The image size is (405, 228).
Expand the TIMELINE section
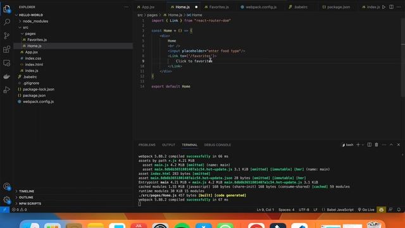(73, 191)
